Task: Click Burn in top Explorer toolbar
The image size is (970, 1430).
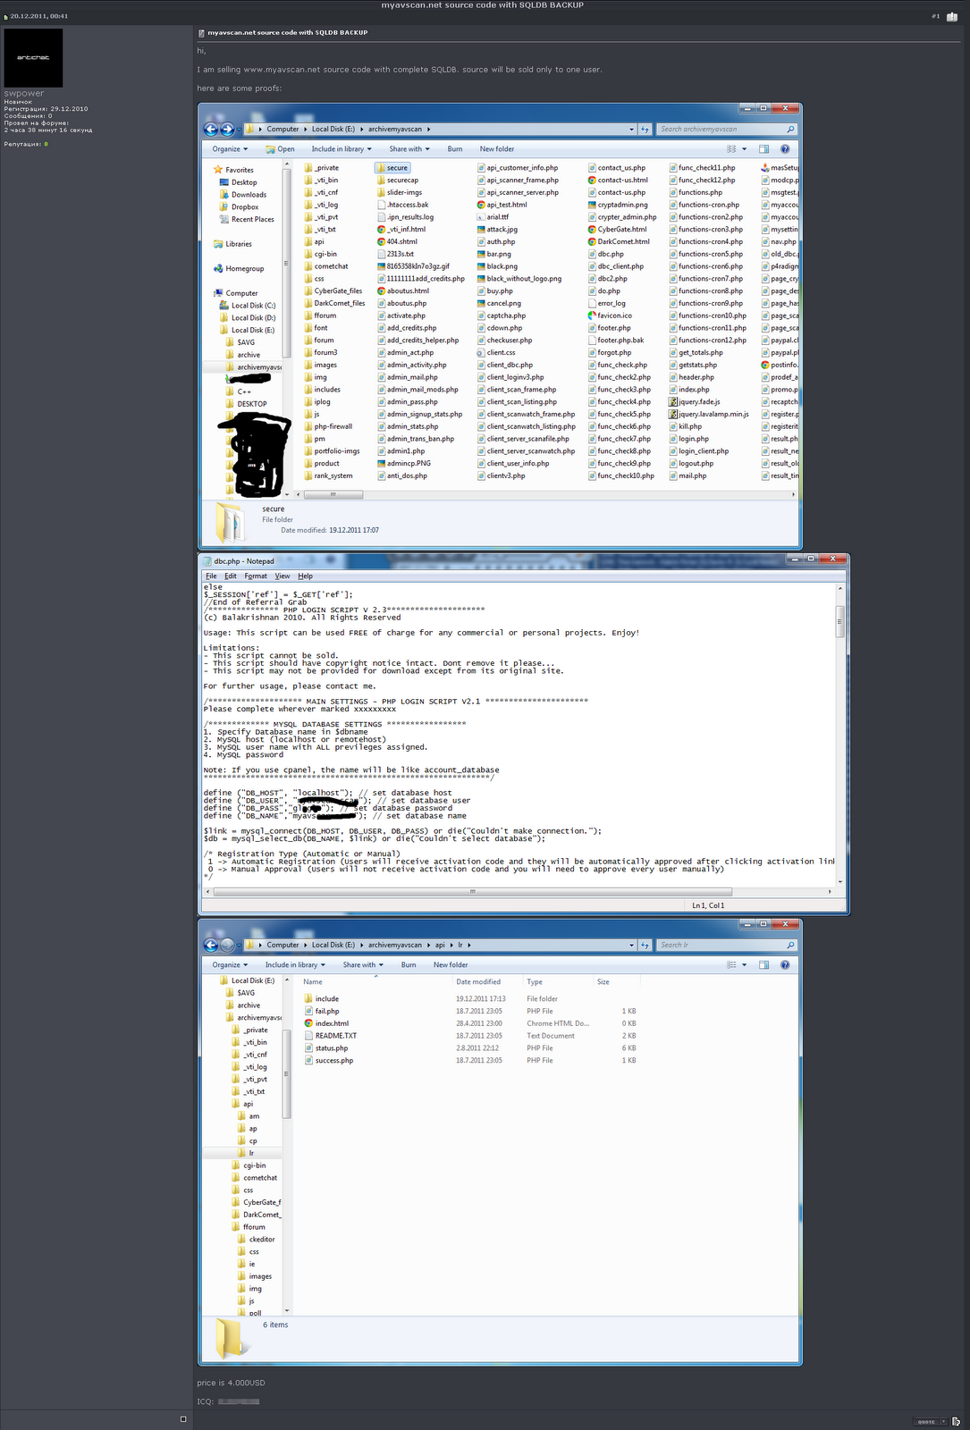Action: (x=455, y=149)
